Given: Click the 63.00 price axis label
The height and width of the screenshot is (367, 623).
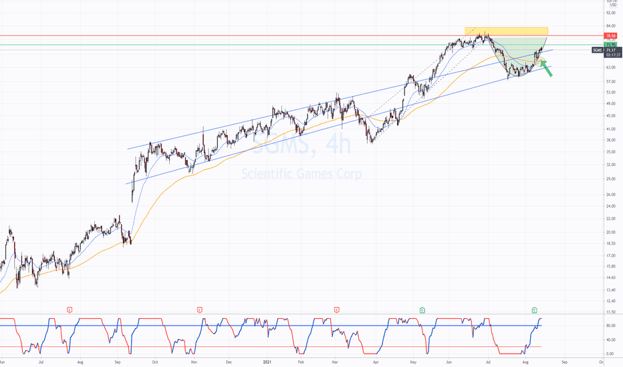Looking at the screenshot, I should [611, 67].
